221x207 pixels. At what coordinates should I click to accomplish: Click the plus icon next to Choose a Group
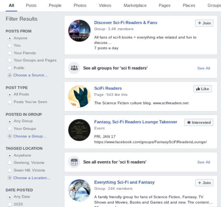(x=10, y=136)
